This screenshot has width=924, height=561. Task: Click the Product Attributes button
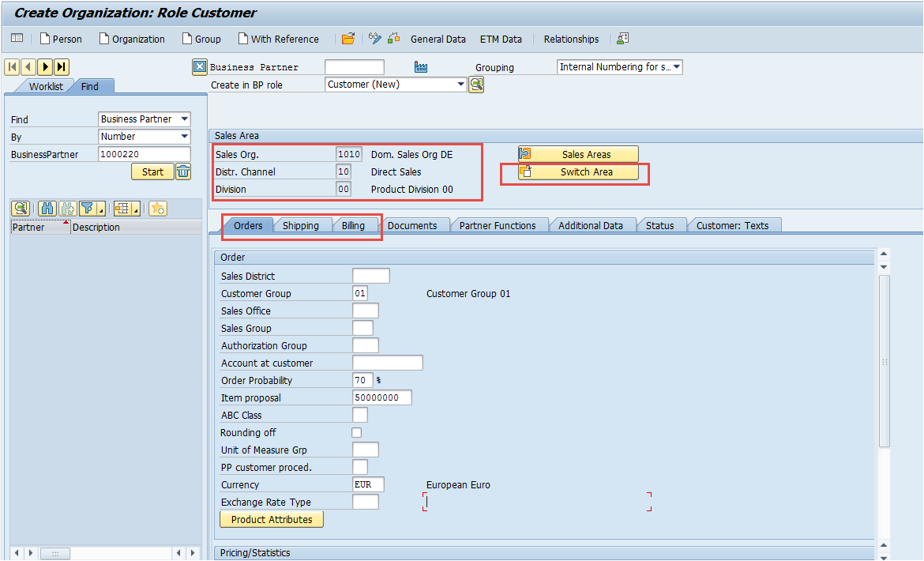272,520
